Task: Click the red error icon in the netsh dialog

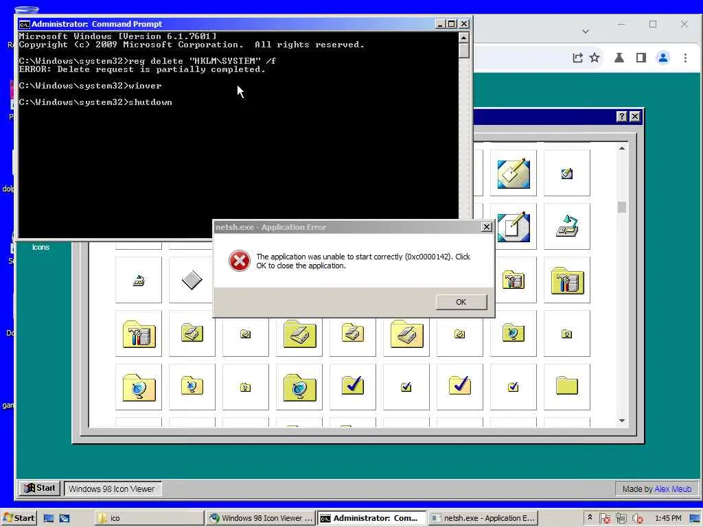Action: click(x=240, y=261)
